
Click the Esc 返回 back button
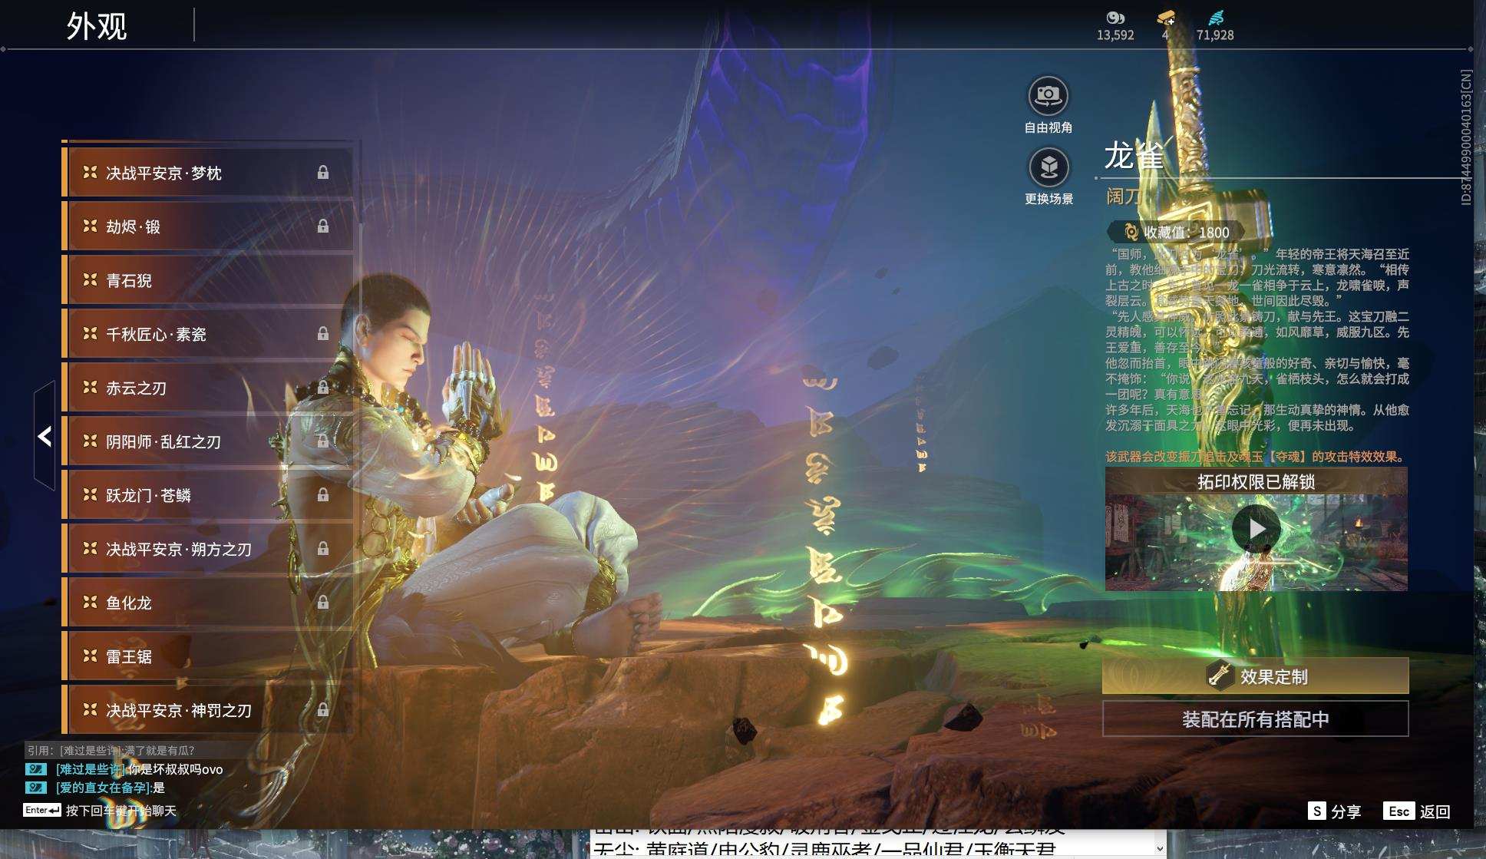tap(1417, 811)
